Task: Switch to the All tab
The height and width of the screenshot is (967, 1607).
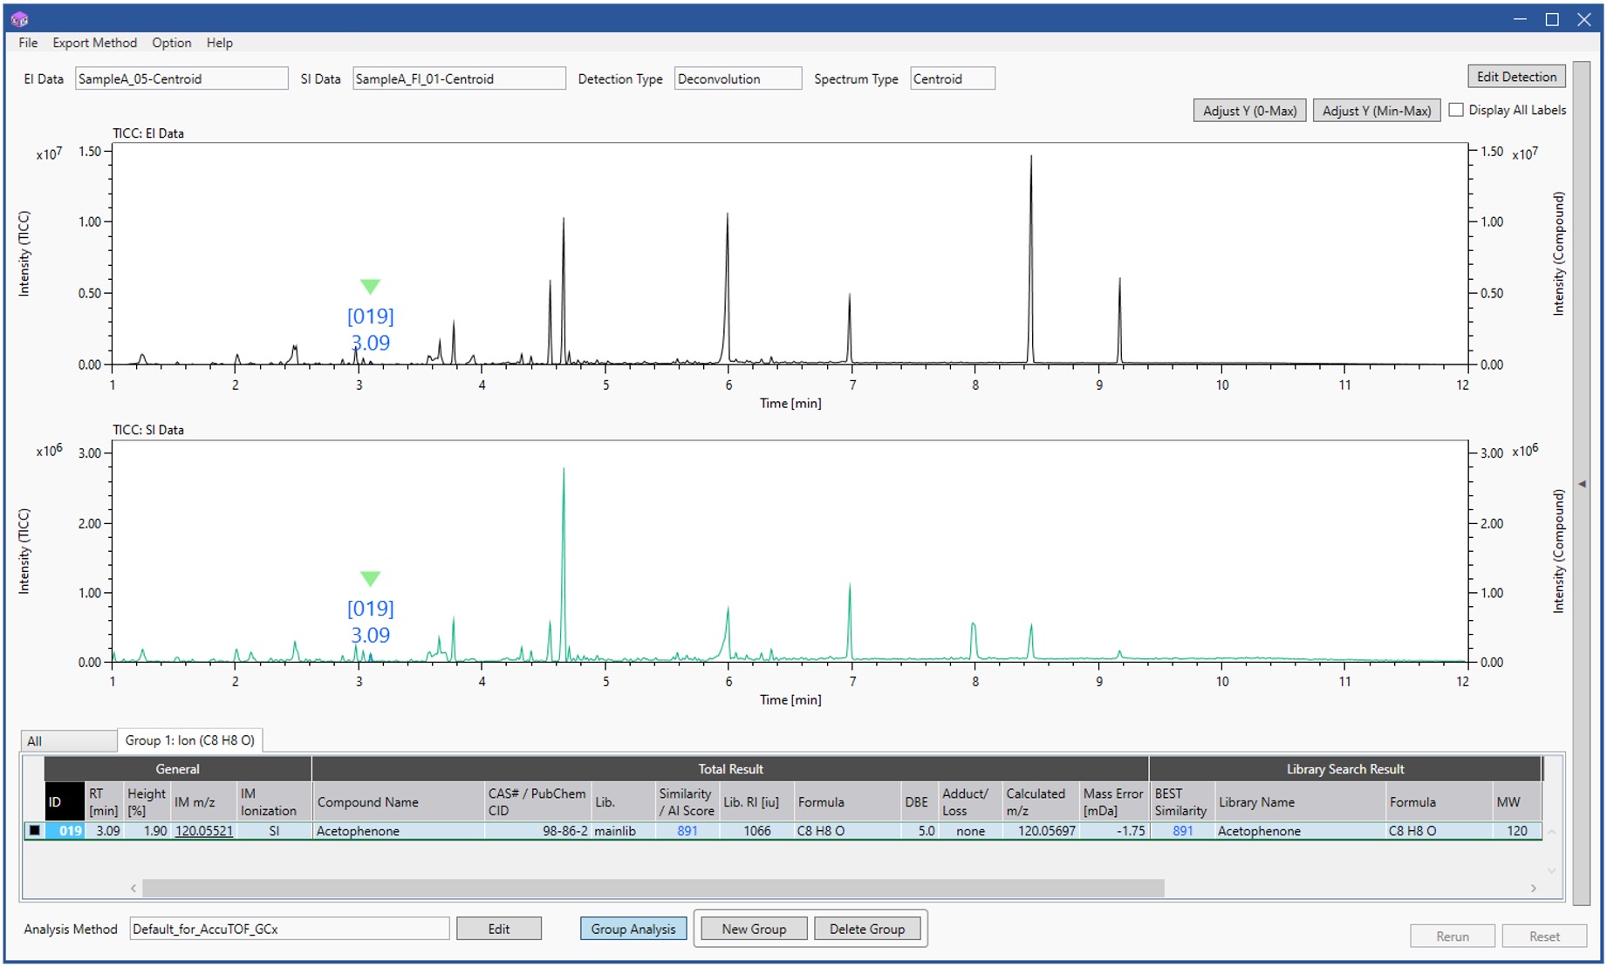Action: point(68,741)
